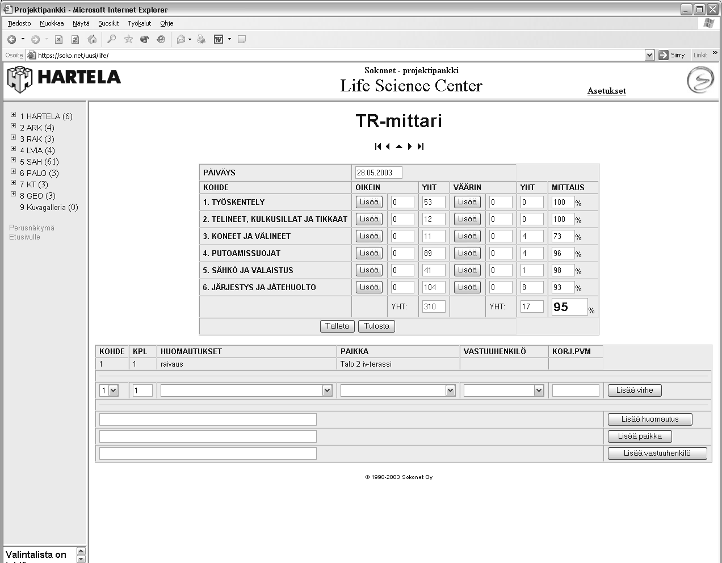Click the Hartela logo

click(64, 79)
